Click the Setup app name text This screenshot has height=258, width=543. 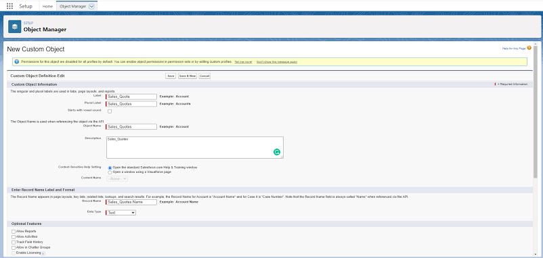(x=26, y=6)
